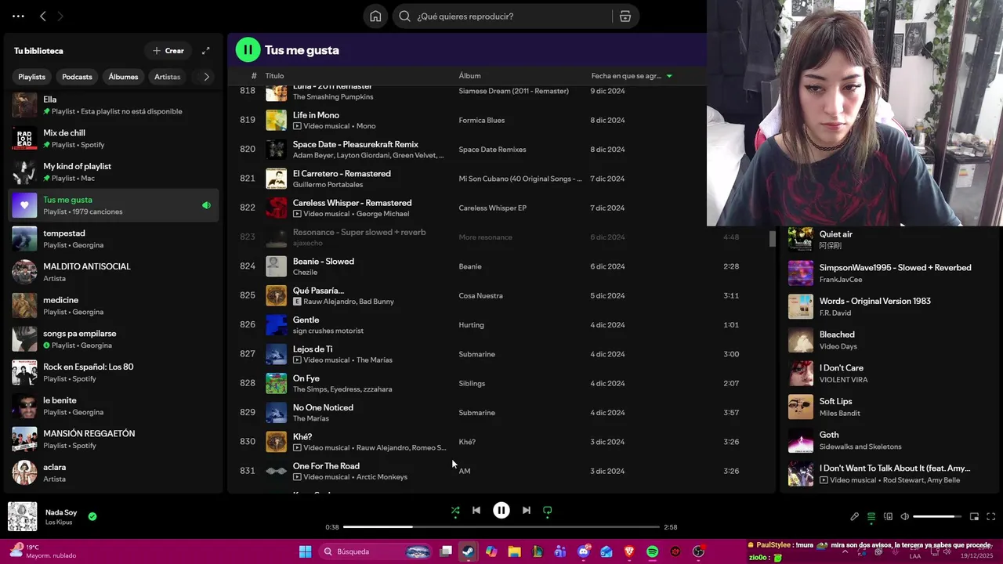Image resolution: width=1003 pixels, height=564 pixels.
Task: Open songs pa empilarse playlist
Action: (114, 339)
